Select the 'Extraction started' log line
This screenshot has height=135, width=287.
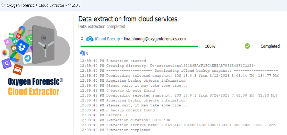pos(113,61)
